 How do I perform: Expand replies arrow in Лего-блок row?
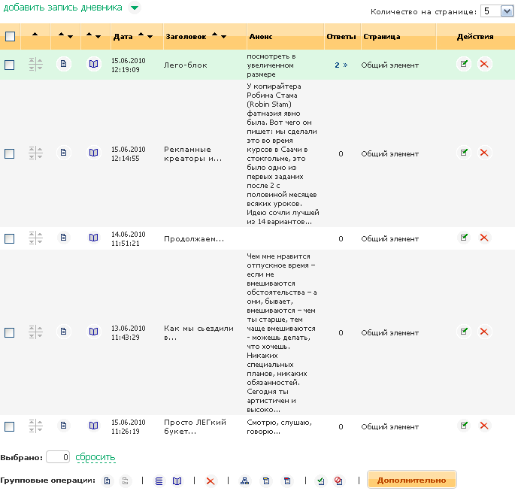click(x=345, y=65)
